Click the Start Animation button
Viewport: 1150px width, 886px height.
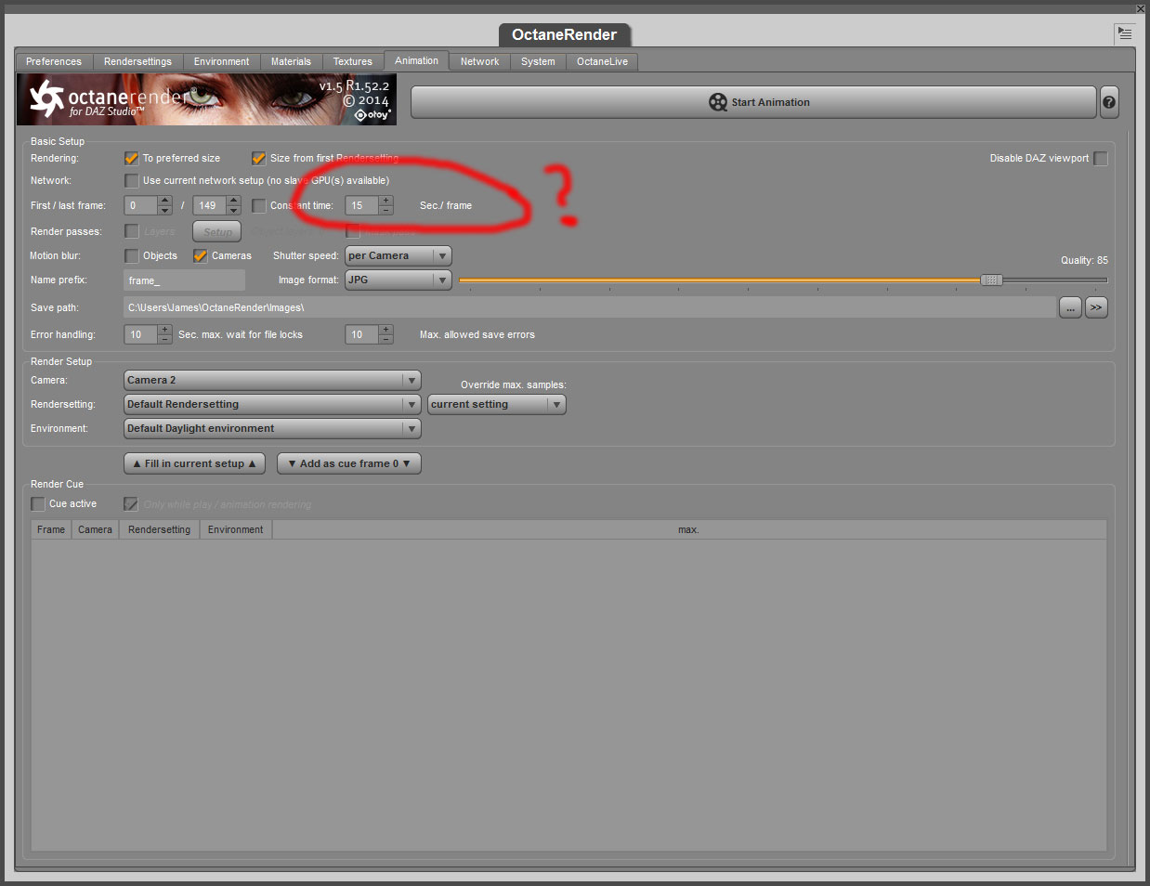click(x=753, y=102)
